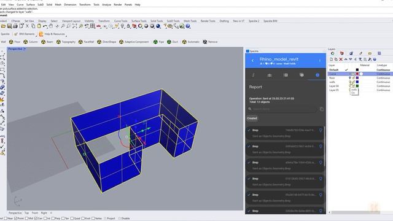The image size is (393, 221).
Task: Open the Speckle stream three-dot menu
Action: [x=320, y=60]
